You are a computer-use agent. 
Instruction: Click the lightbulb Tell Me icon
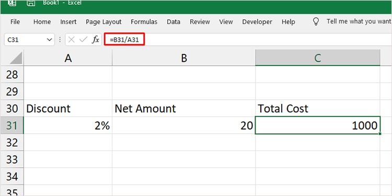(x=316, y=21)
